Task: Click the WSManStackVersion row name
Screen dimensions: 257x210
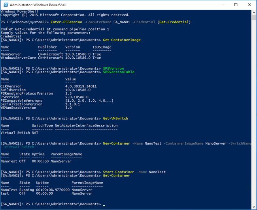Action: pyautogui.click(x=18, y=108)
